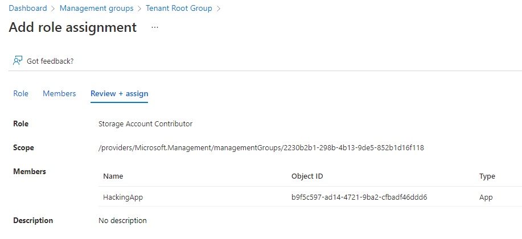Open Tenant Root Group breadcrumb
This screenshot has height=239, width=522.
(179, 9)
